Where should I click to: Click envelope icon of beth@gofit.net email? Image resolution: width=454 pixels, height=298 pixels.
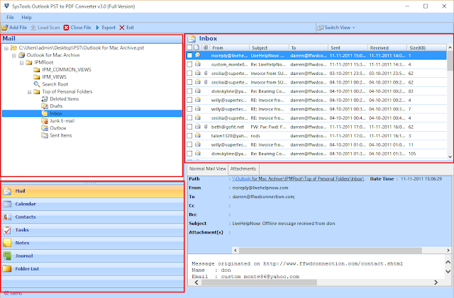(198, 127)
